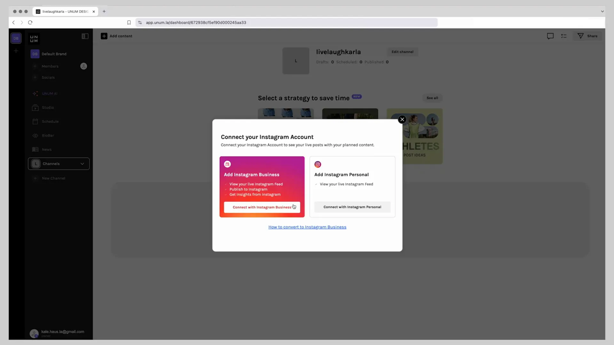Click the browser address bar
Viewport: 614px width, 345px height.
click(x=287, y=23)
